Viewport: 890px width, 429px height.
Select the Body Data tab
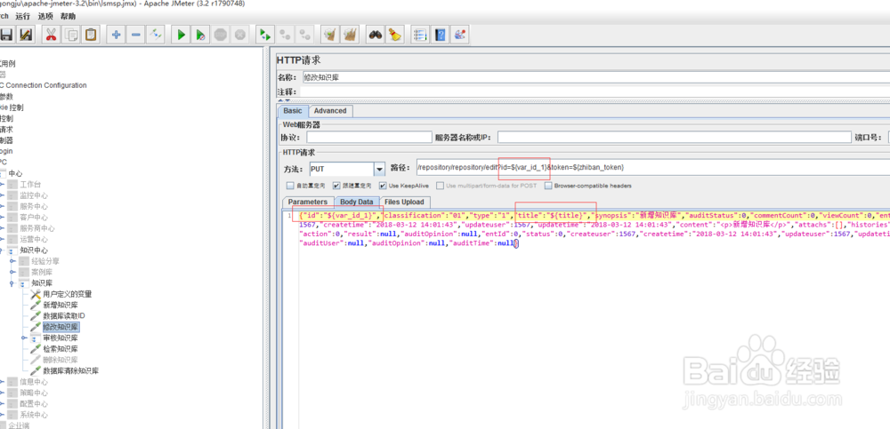pyautogui.click(x=357, y=202)
